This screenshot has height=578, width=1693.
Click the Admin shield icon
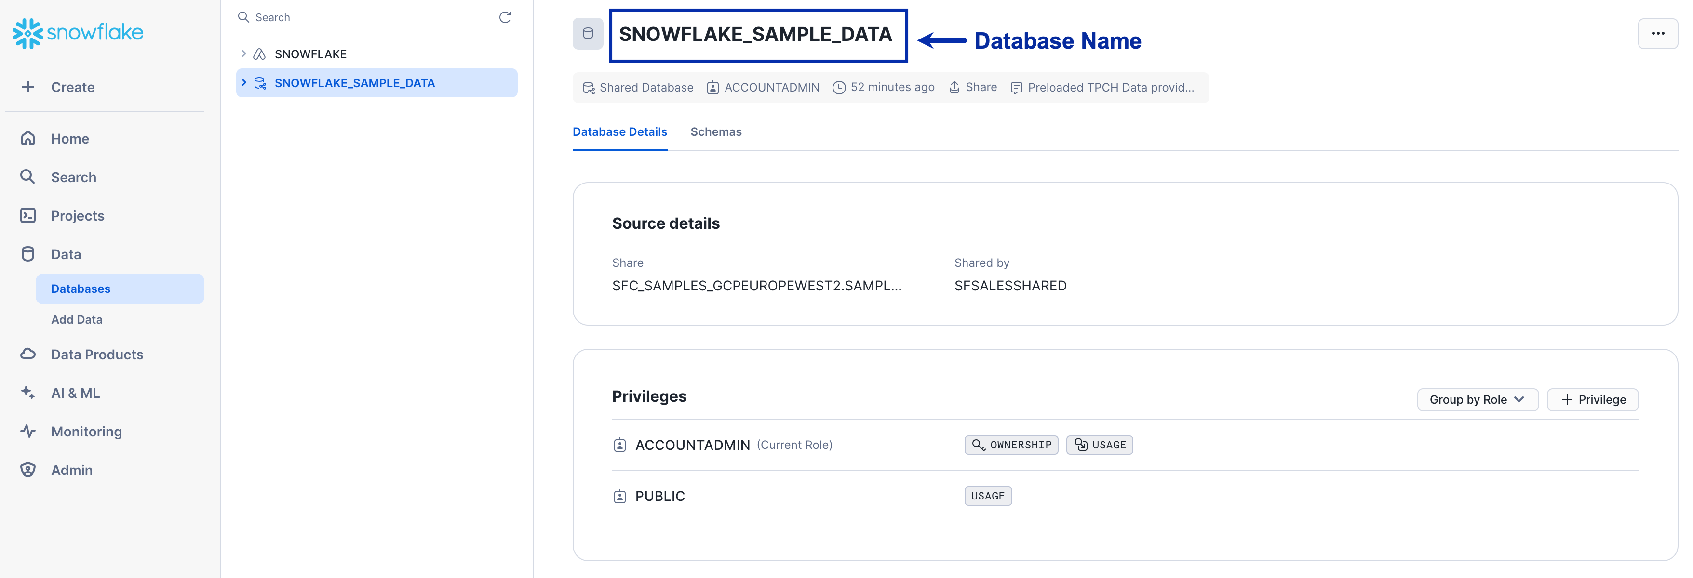(27, 470)
